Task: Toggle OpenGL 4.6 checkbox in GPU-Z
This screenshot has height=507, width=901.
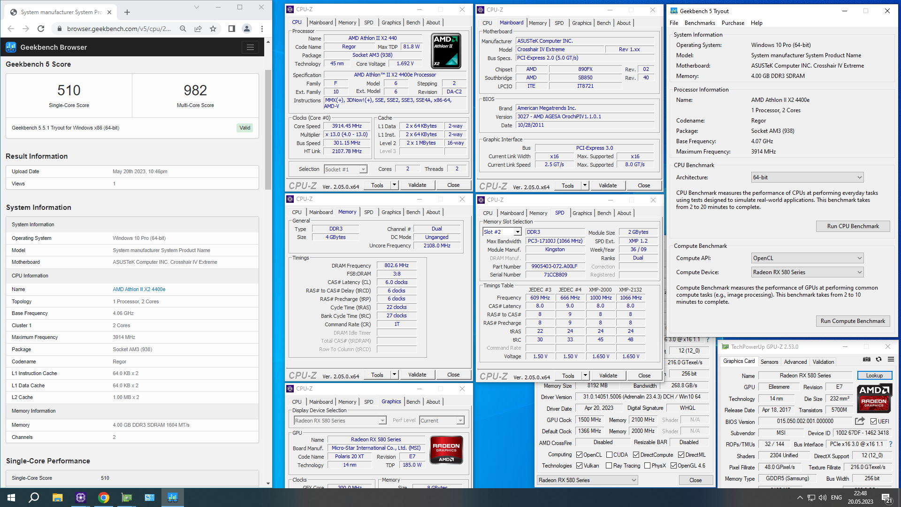Action: [673, 466]
